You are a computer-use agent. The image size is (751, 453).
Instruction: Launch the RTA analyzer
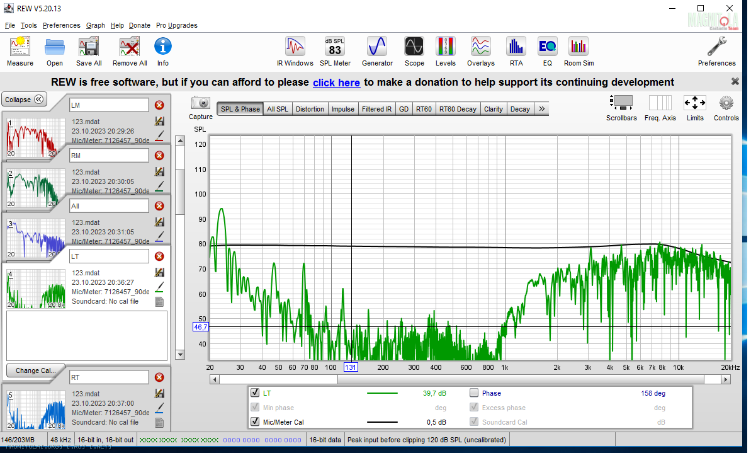point(516,47)
